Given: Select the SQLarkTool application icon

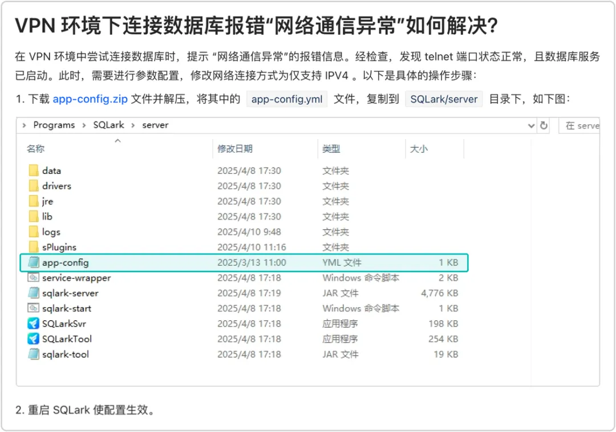Looking at the screenshot, I should (x=34, y=339).
